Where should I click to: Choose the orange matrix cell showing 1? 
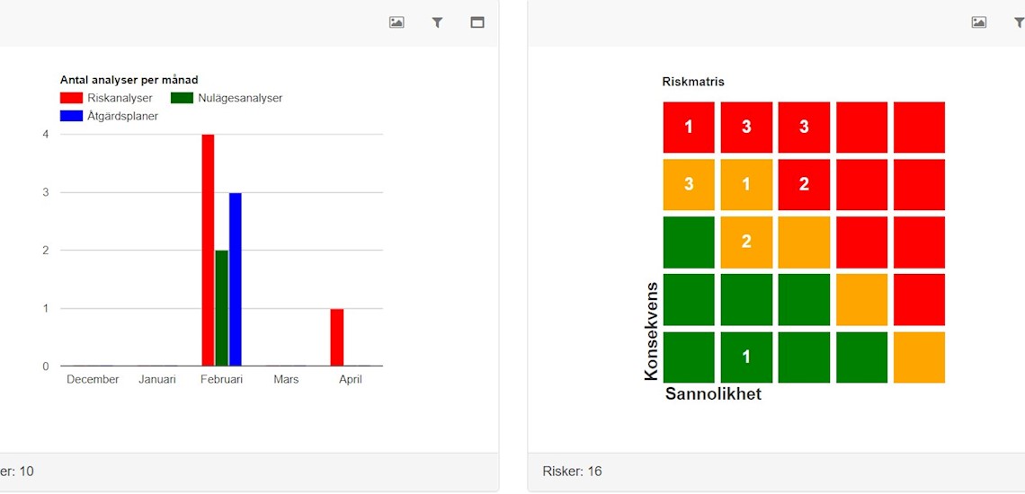pos(746,184)
